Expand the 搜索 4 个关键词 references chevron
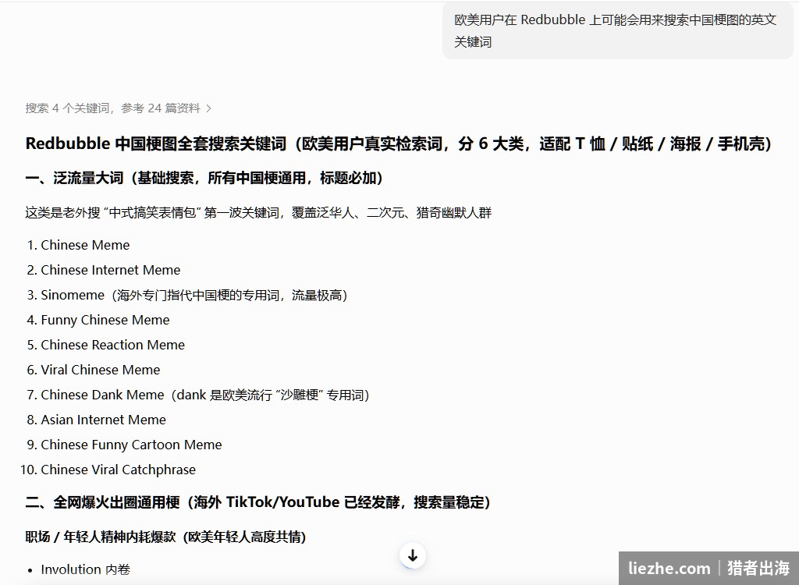This screenshot has height=585, width=799. 208,108
